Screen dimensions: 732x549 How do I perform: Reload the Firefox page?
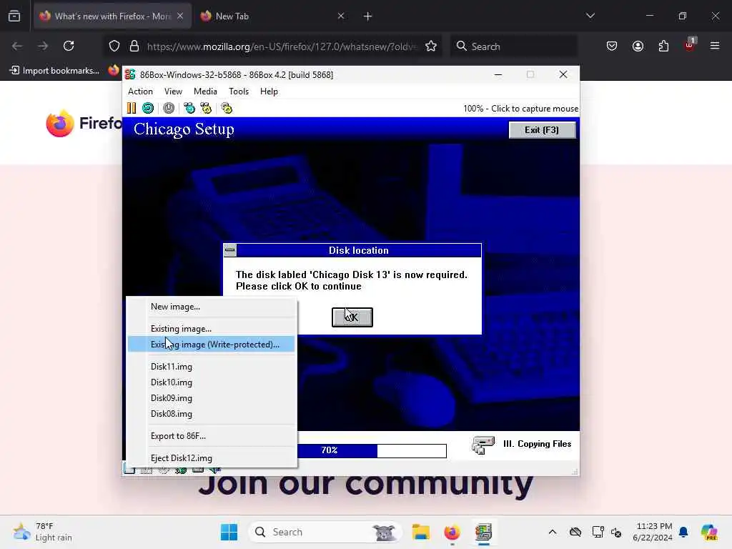[x=69, y=46]
